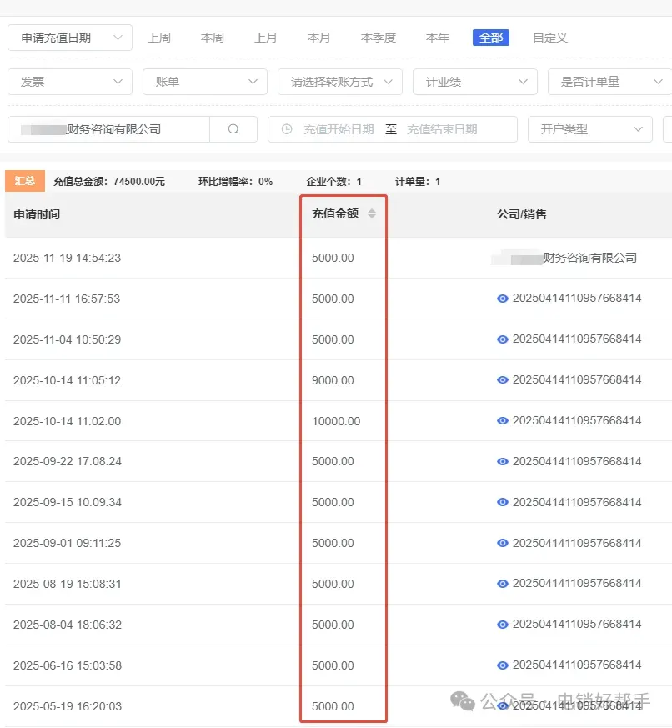Toggle the eye icon on the last 2025-05-19 row
The width and height of the screenshot is (672, 728).
[503, 706]
